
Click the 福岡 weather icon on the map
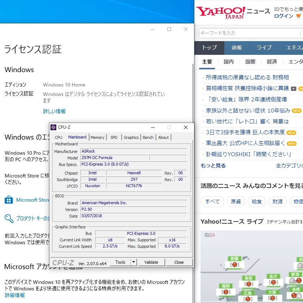point(225,292)
